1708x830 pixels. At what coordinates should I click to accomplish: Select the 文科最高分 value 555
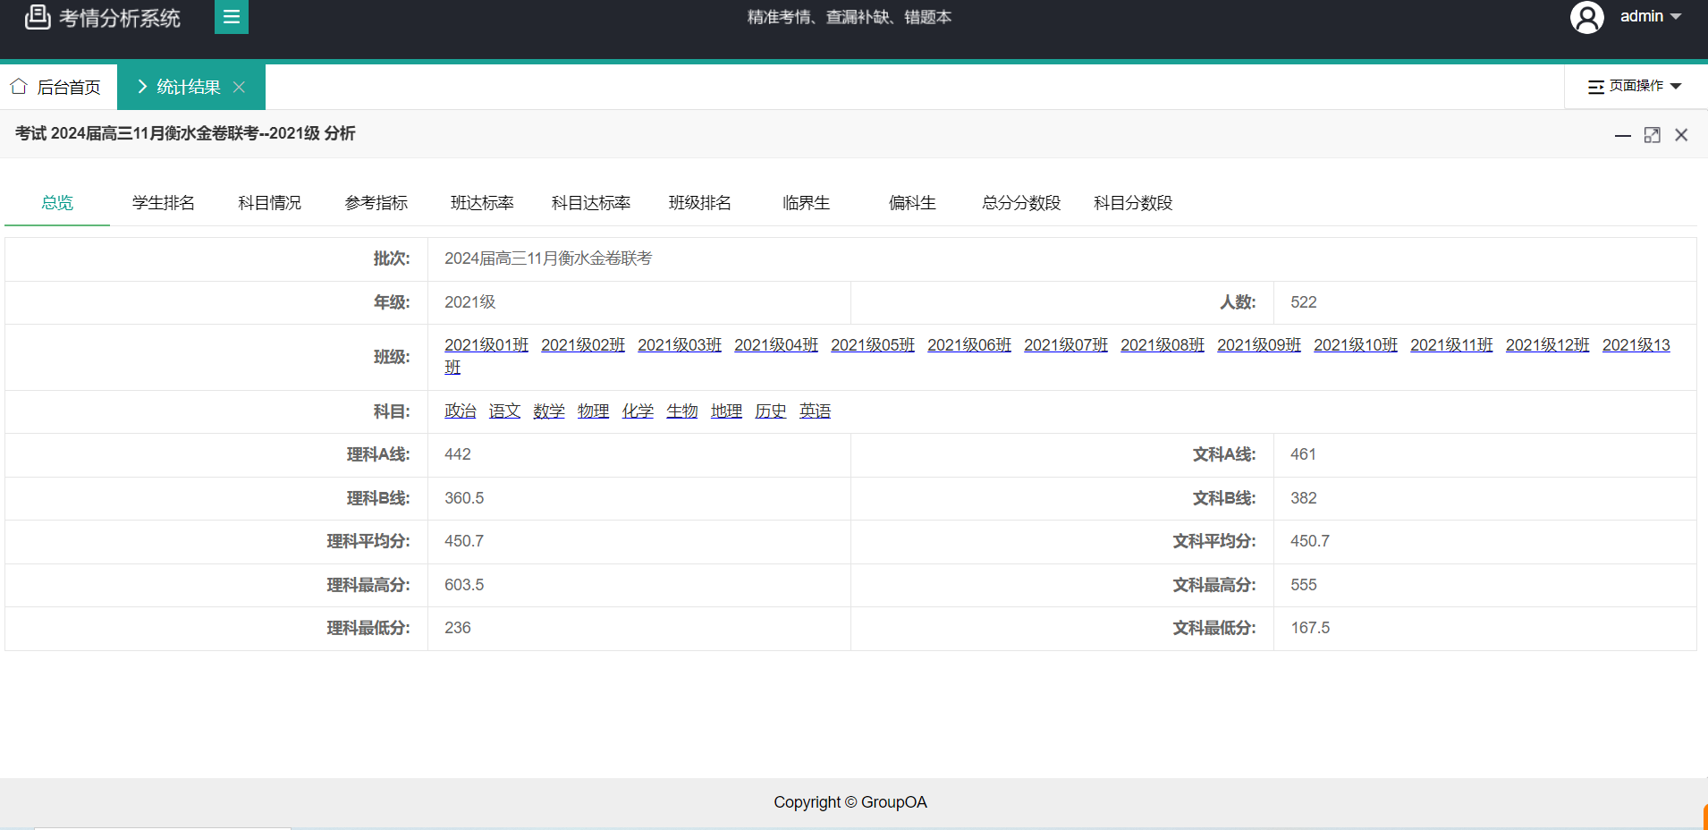click(x=1304, y=585)
